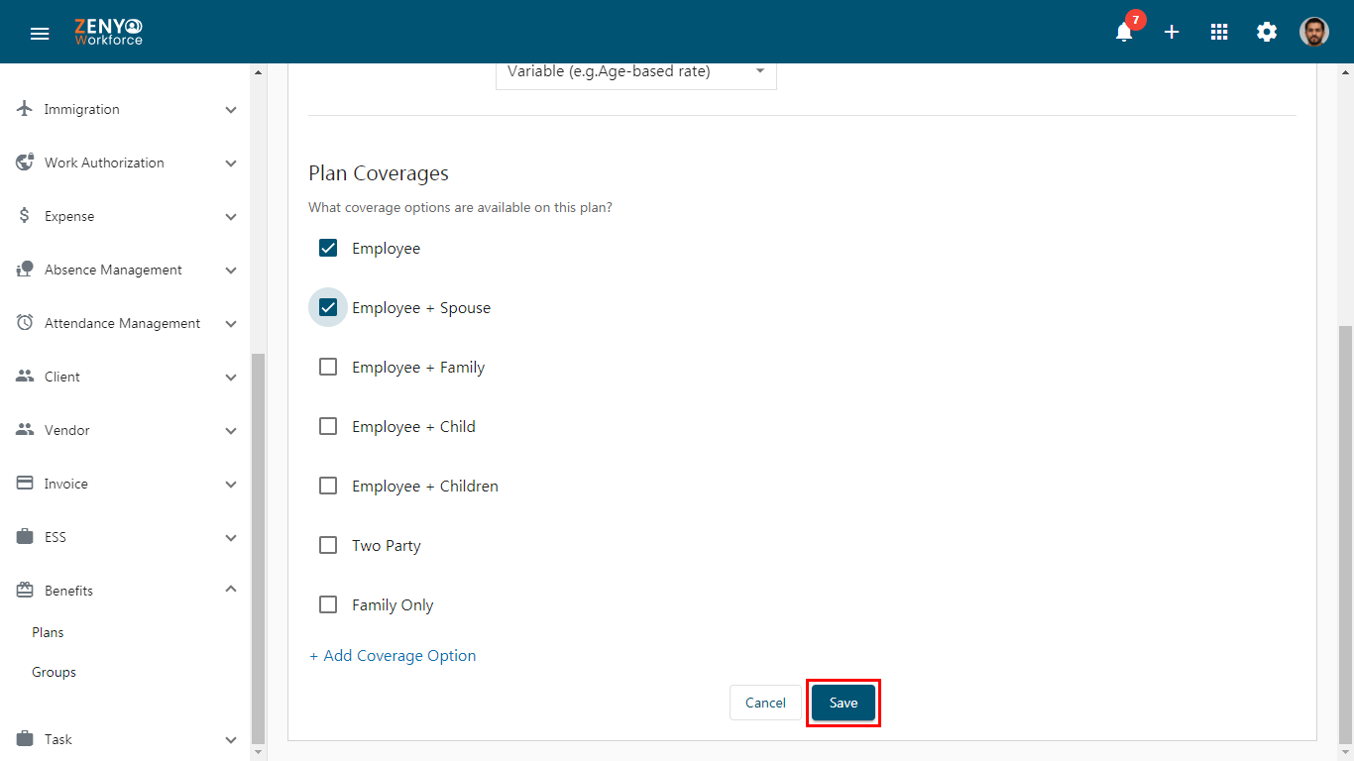Expand the Work Authorization menu chevron

point(231,163)
